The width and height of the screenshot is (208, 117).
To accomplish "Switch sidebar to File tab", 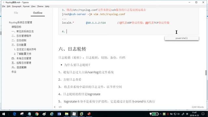I will click(x=16, y=13).
